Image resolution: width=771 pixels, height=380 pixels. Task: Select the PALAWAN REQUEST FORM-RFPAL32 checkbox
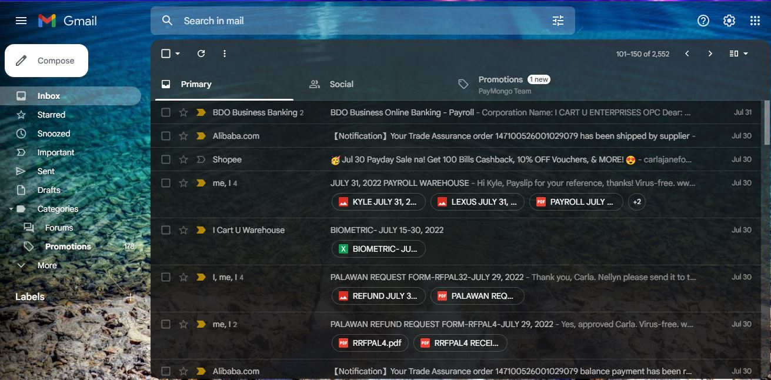166,277
